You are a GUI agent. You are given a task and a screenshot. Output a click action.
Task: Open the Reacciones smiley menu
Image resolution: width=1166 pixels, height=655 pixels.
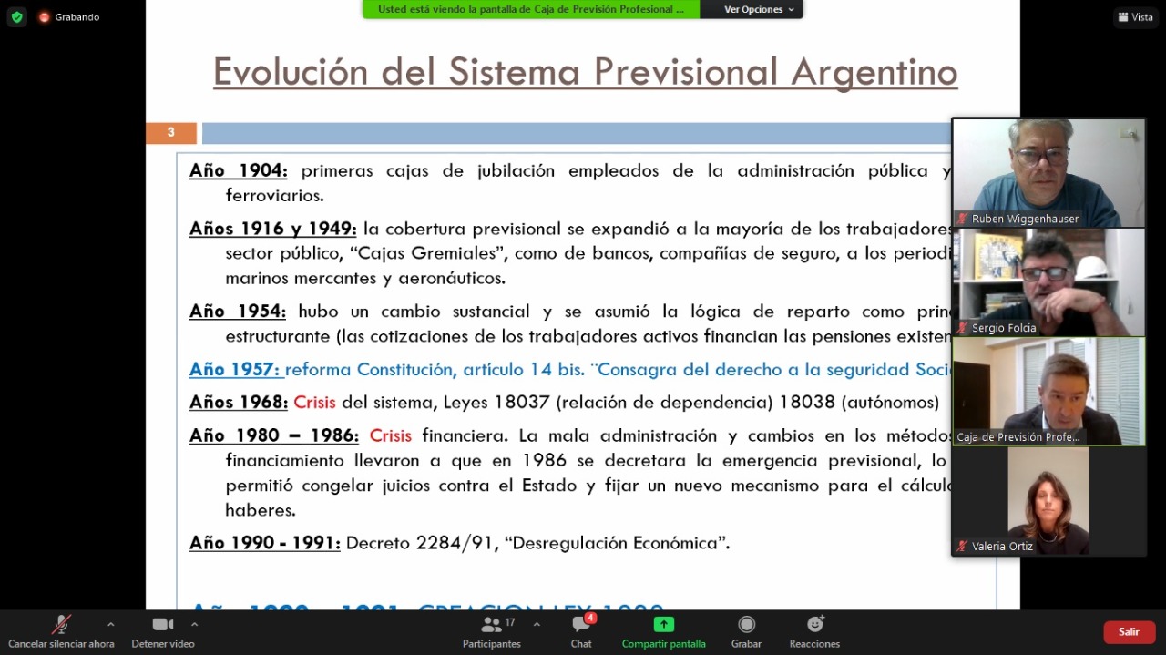[815, 624]
